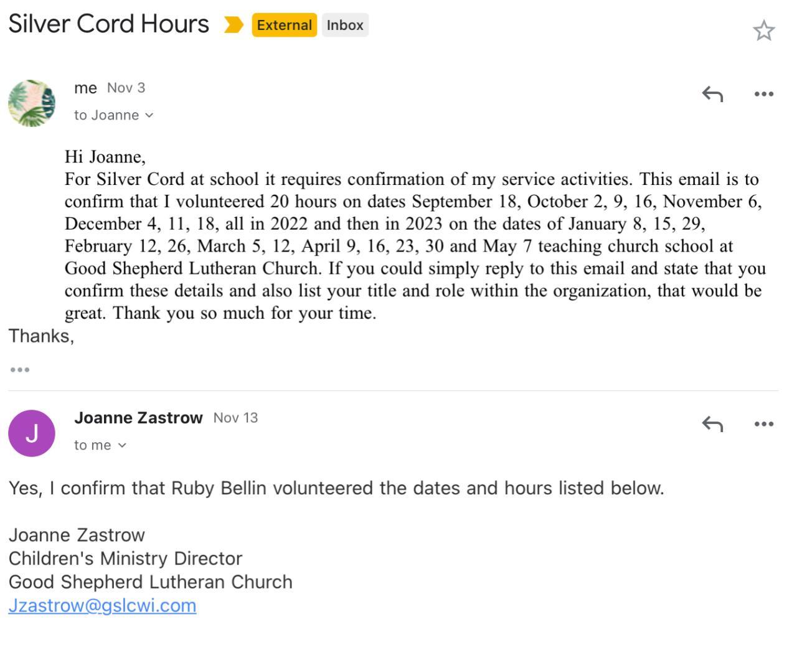
Task: Click the Nov 3 message date
Action: pyautogui.click(x=126, y=88)
